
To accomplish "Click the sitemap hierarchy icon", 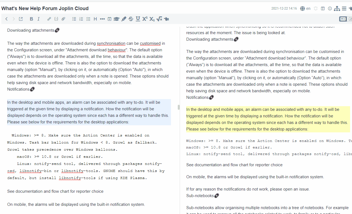I will (x=337, y=8).
